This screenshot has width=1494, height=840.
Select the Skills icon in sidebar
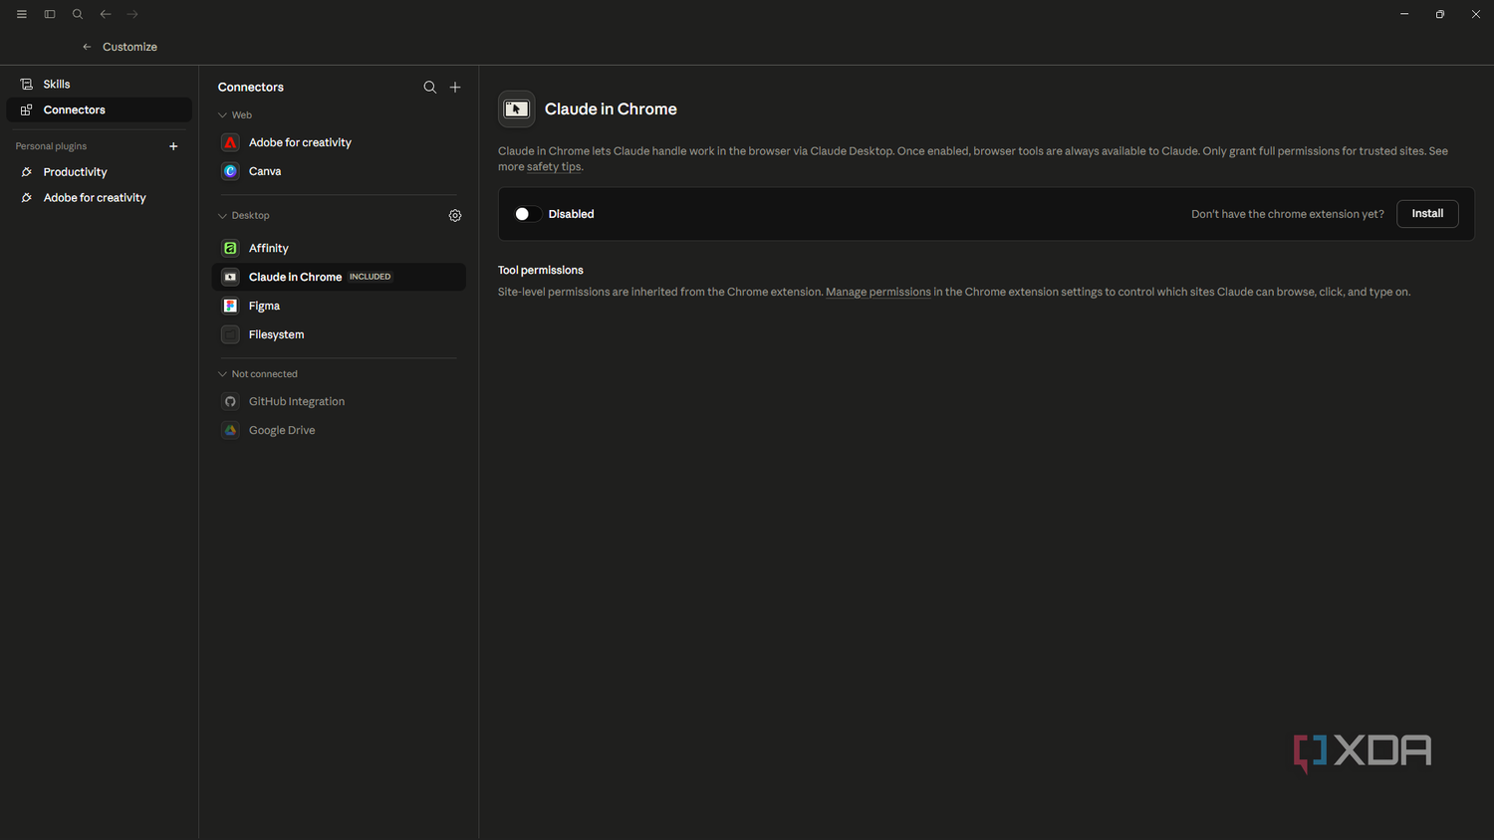point(27,85)
